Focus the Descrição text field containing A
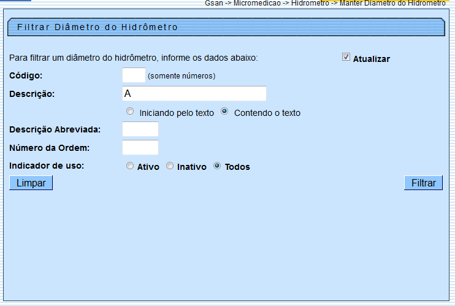455x306 pixels. [194, 94]
